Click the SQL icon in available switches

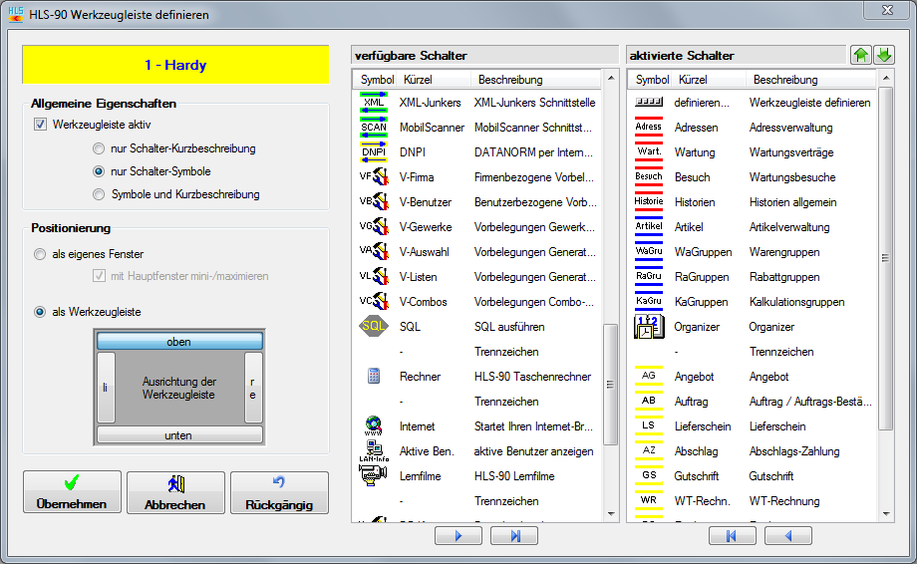pos(374,327)
